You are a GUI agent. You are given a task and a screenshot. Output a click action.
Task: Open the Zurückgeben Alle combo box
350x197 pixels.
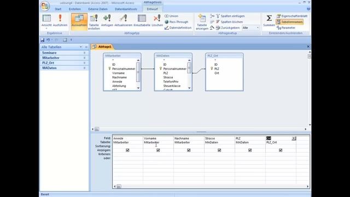250,28
